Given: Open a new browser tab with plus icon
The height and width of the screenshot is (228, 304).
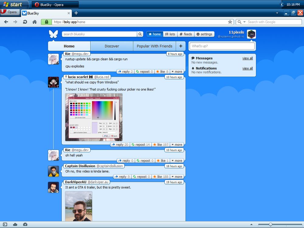Looking at the screenshot, I should pyautogui.click(x=76, y=13).
